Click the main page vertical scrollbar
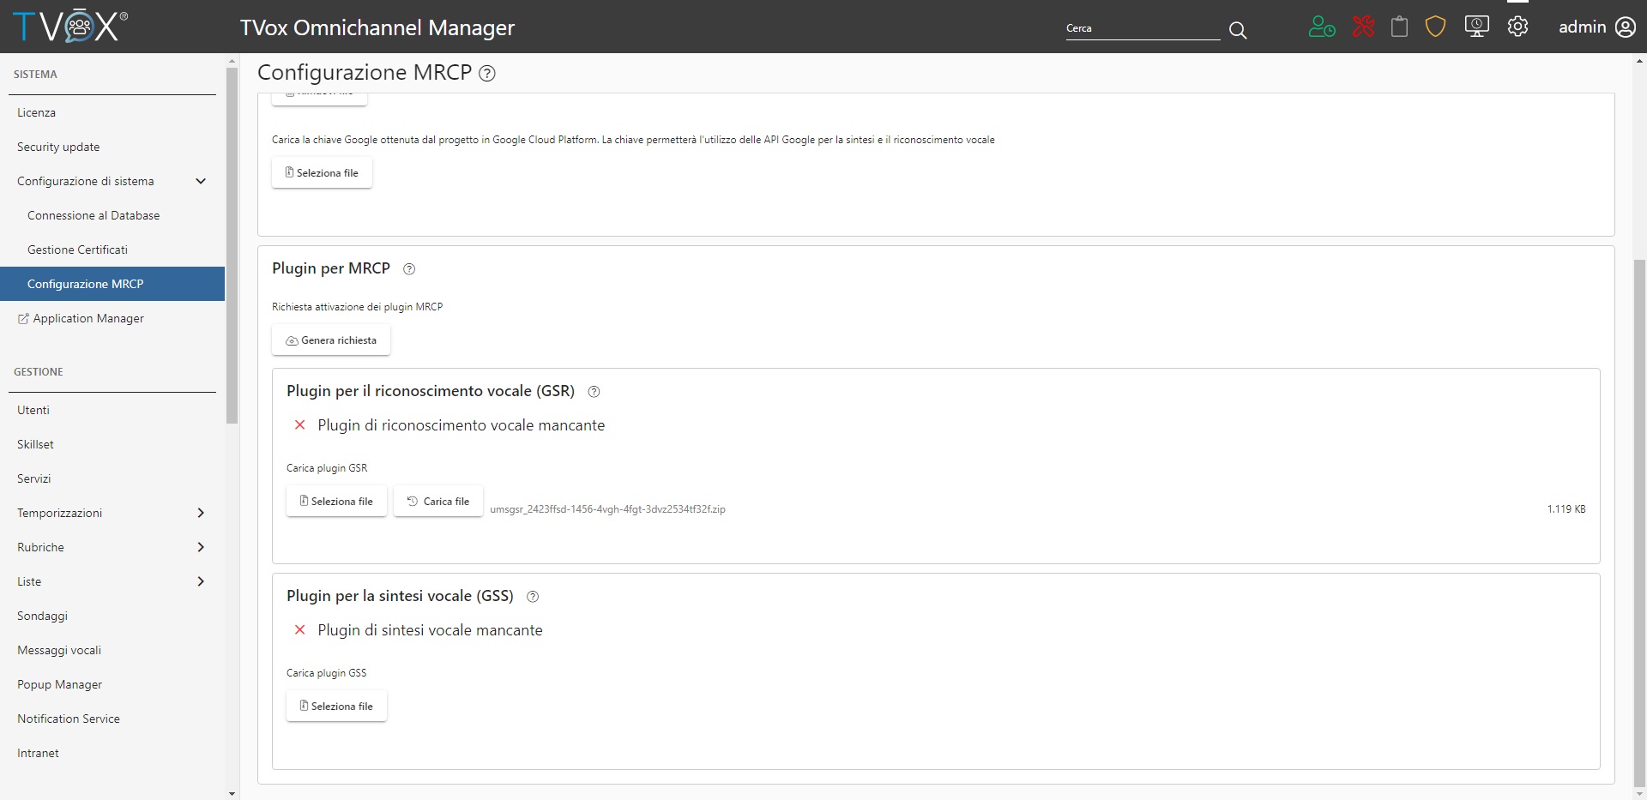This screenshot has height=800, width=1647. tap(1639, 523)
